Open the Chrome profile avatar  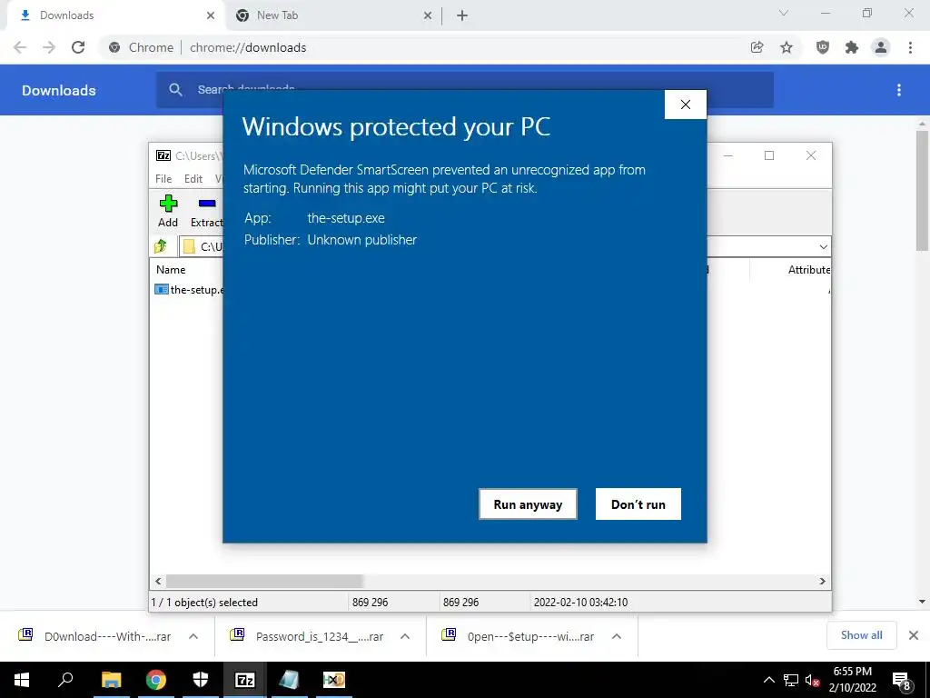[x=881, y=47]
